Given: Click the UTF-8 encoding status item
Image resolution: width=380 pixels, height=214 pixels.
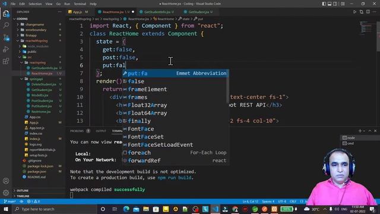Looking at the screenshot, I should 282,202.
